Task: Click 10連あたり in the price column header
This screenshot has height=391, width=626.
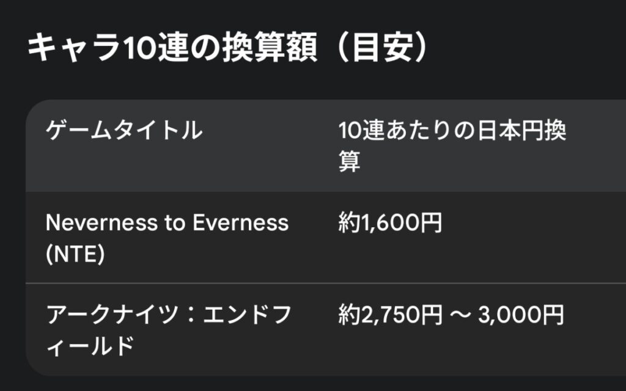Action: [392, 131]
